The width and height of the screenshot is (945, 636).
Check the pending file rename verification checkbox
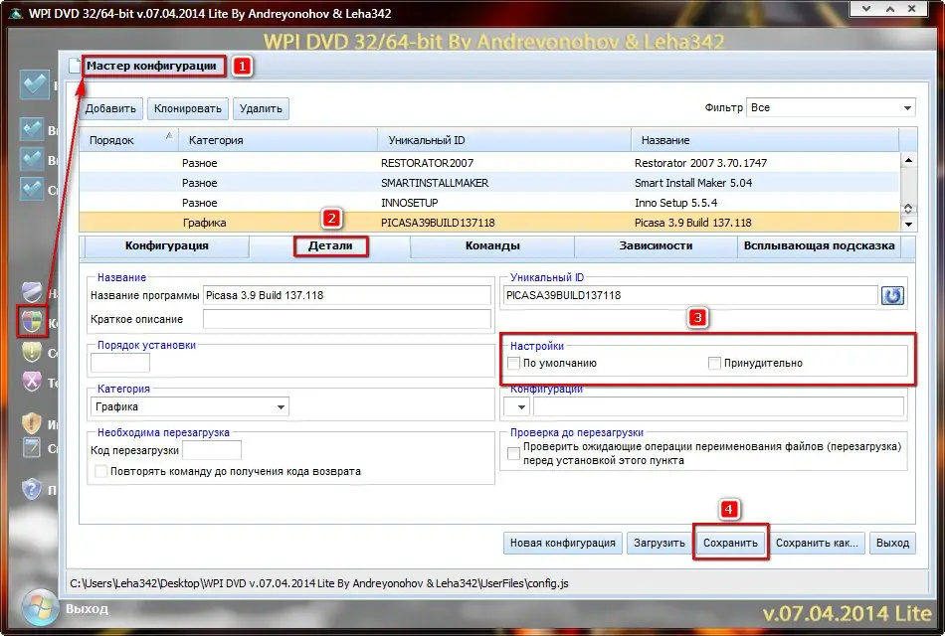pos(513,454)
